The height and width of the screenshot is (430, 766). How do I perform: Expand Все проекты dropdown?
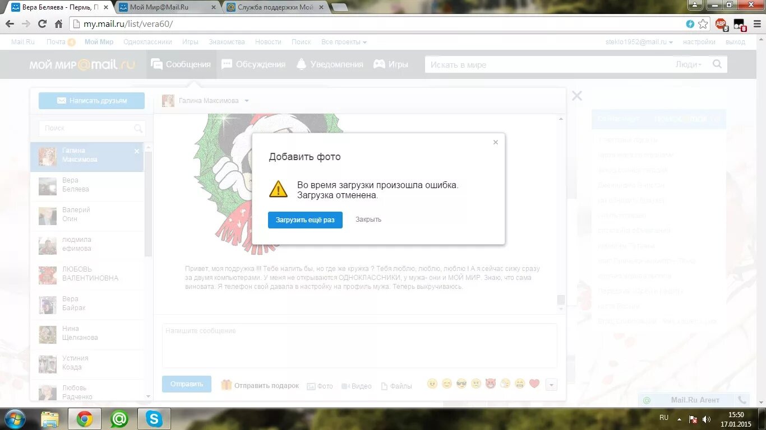(344, 42)
